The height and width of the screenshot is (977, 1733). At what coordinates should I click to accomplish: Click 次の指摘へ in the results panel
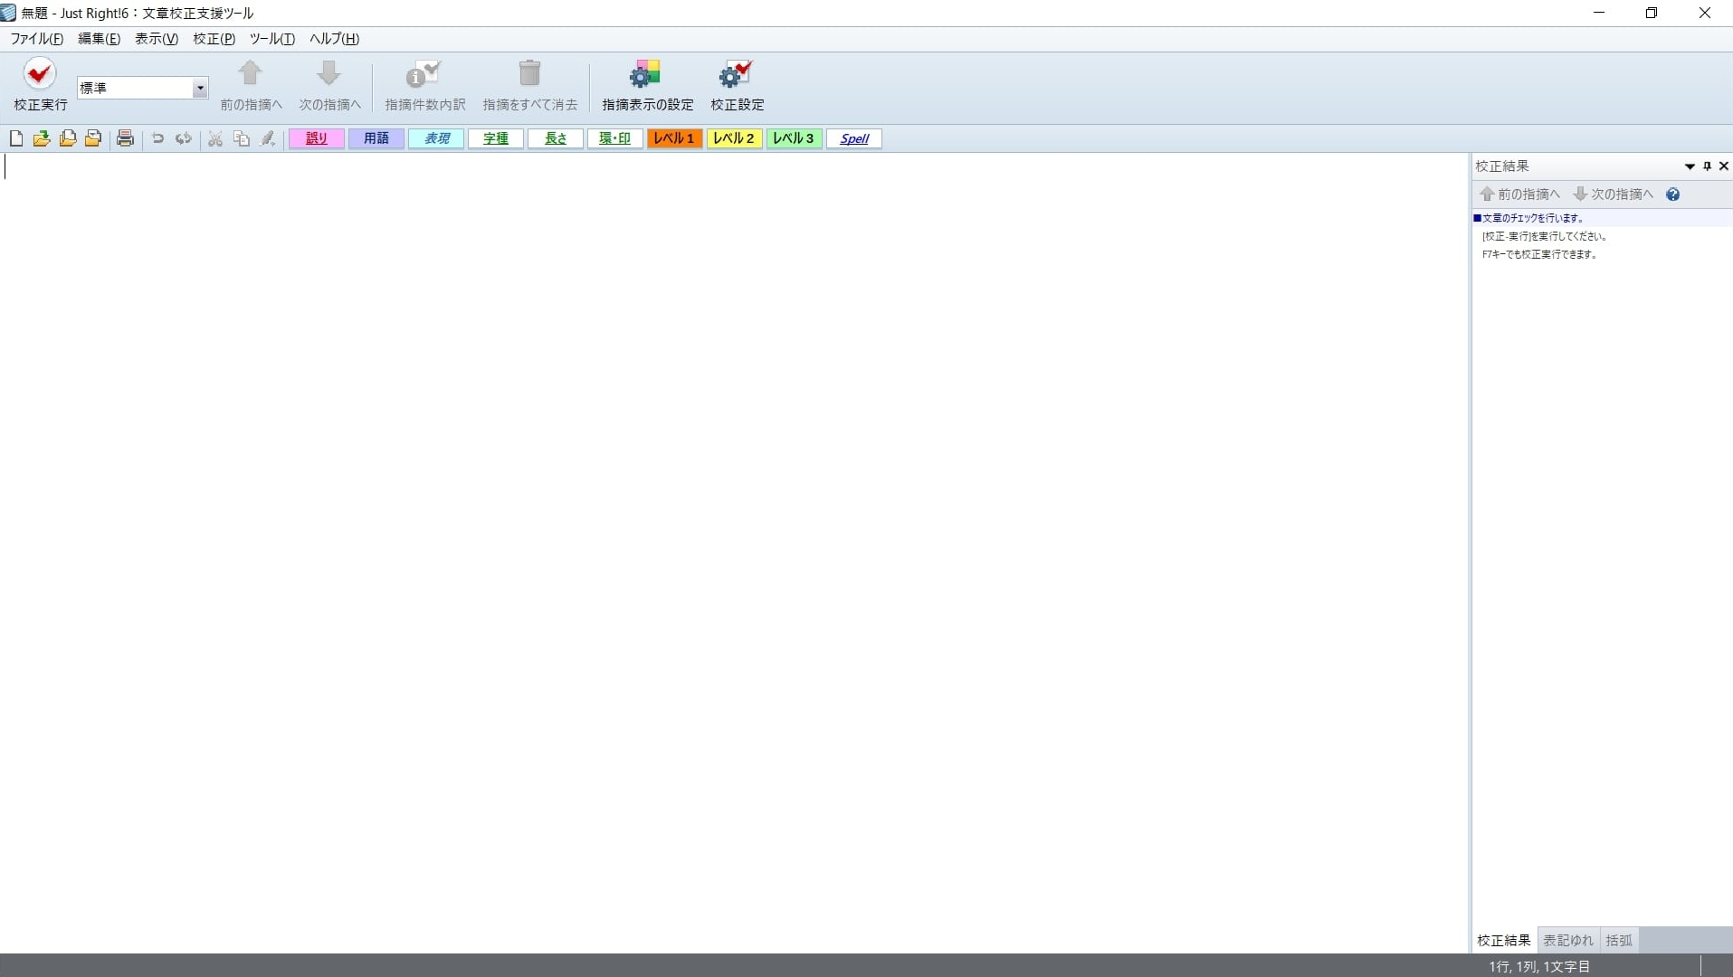click(x=1614, y=194)
